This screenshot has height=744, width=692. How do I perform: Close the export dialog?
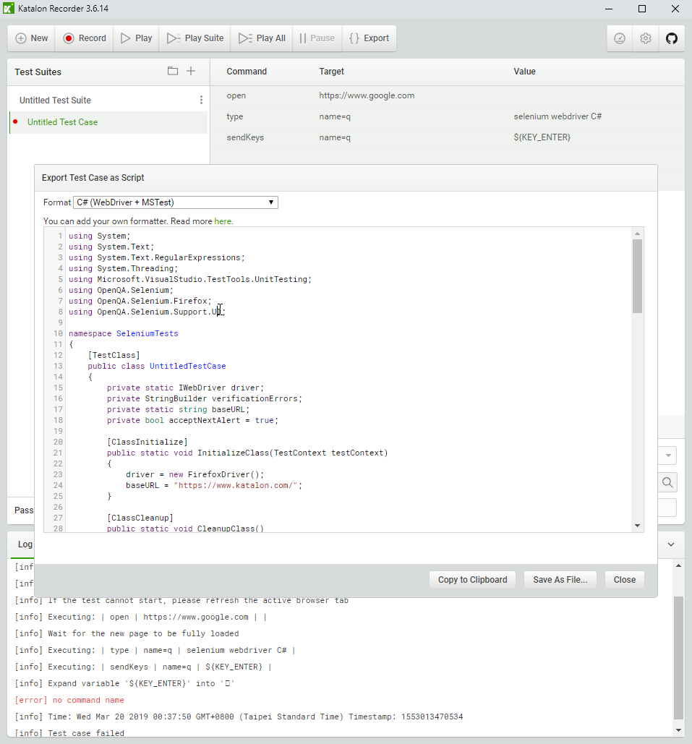pyautogui.click(x=624, y=580)
